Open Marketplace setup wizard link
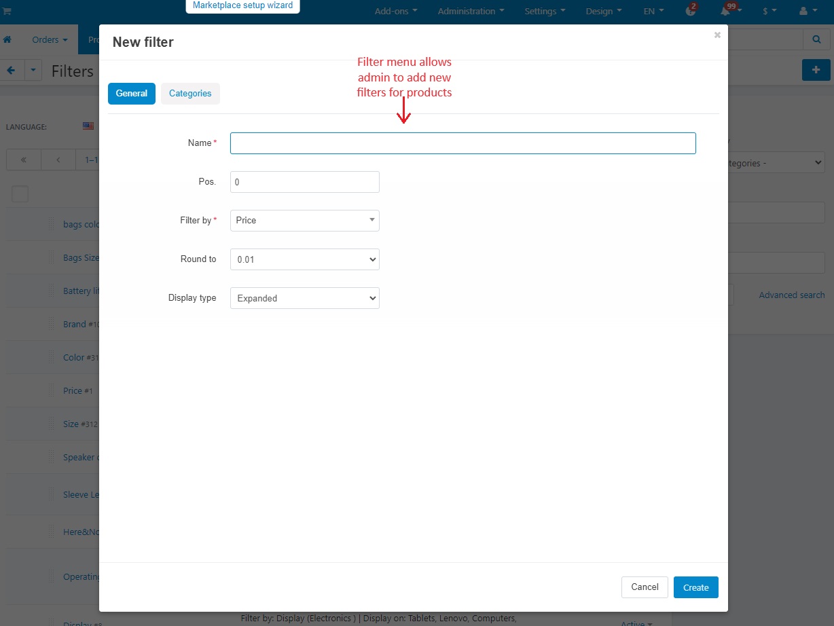834x626 pixels. pos(242,5)
